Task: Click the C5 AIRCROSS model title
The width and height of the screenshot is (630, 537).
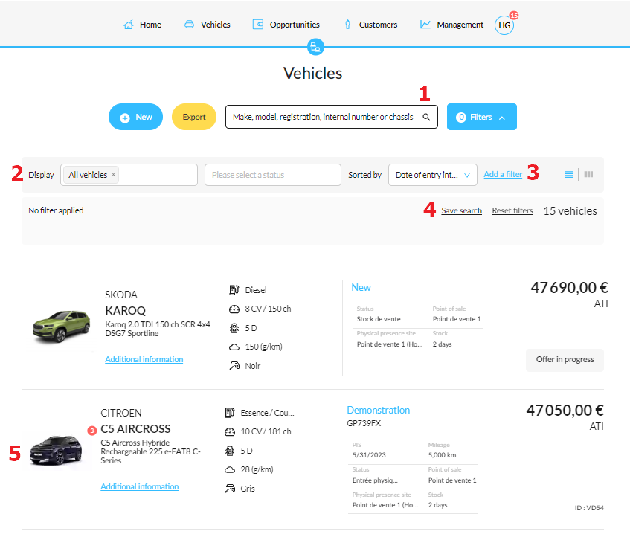Action: point(135,429)
